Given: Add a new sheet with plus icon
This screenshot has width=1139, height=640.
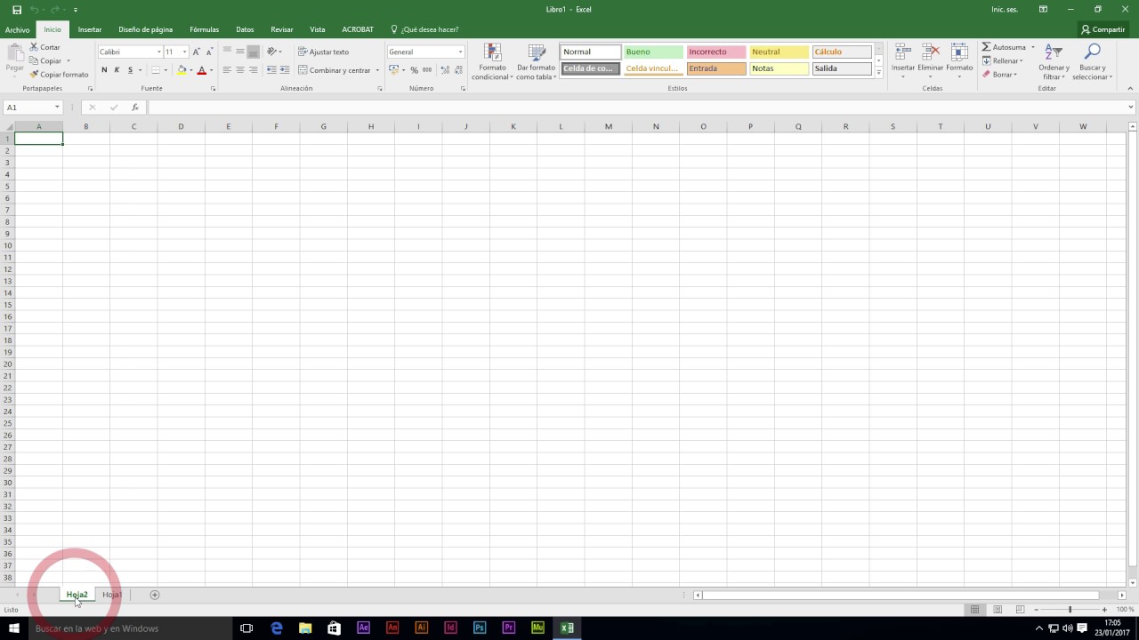Looking at the screenshot, I should pyautogui.click(x=155, y=595).
